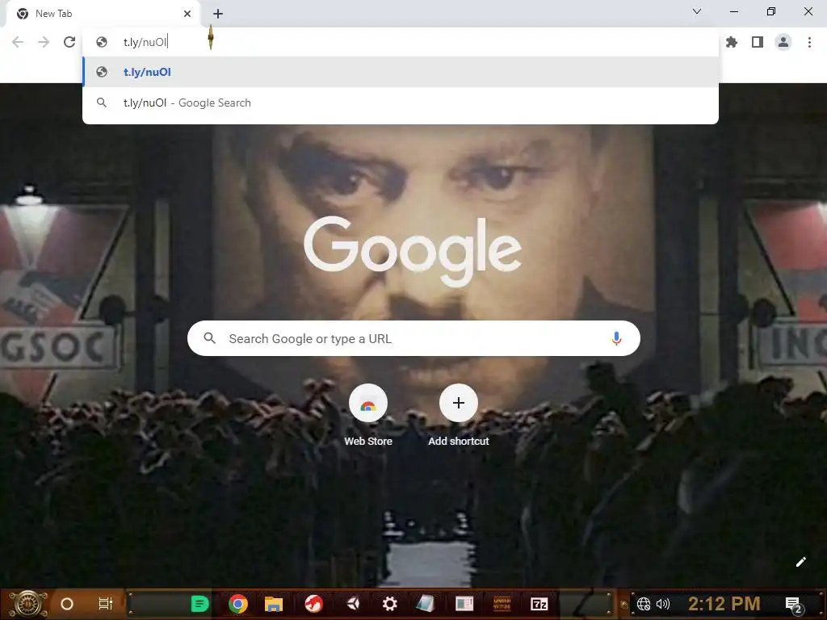Open the red bird app on taskbar
827x620 pixels.
(x=314, y=604)
